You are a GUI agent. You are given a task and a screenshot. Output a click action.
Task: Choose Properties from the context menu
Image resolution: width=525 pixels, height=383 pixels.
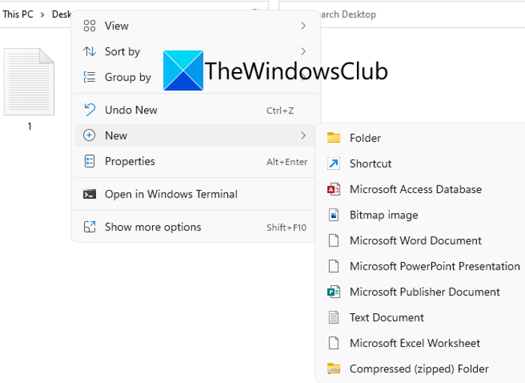point(196,161)
